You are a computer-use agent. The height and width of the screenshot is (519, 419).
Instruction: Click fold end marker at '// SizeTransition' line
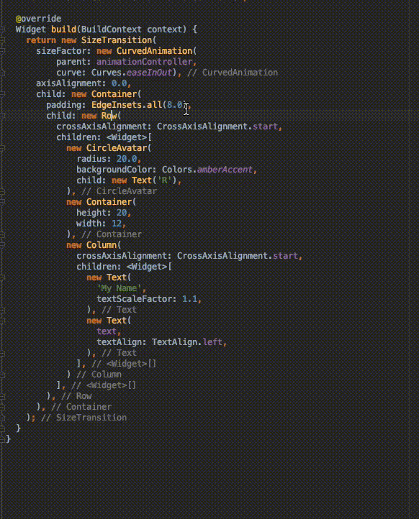pos(2,418)
